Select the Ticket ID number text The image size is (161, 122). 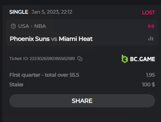pos(52,59)
